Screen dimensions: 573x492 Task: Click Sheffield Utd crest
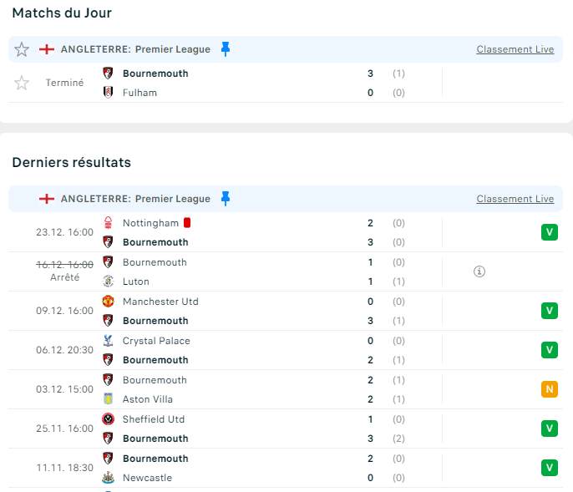click(x=108, y=418)
